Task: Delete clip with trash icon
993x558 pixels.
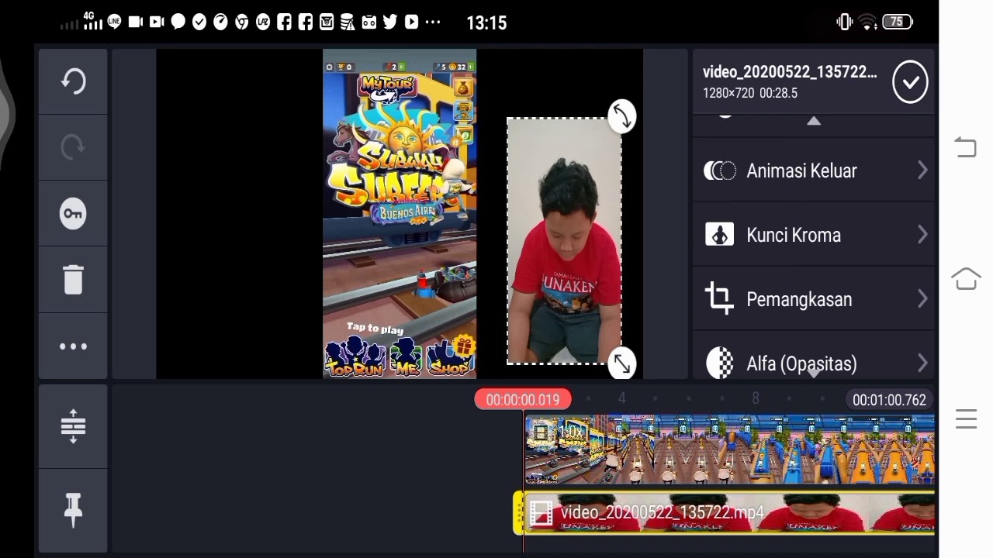Action: pos(74,280)
